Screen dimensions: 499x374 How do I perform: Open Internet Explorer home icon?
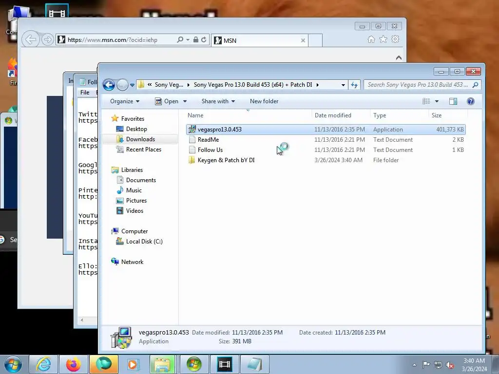tap(371, 39)
